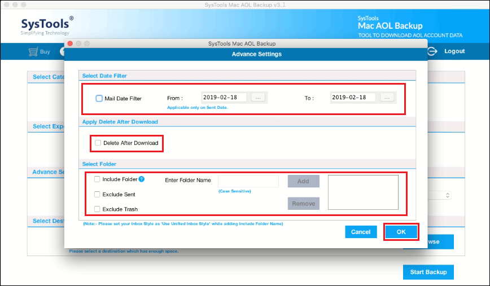This screenshot has height=286, width=490.
Task: Toggle Exclude Sent checkbox
Action: (97, 194)
